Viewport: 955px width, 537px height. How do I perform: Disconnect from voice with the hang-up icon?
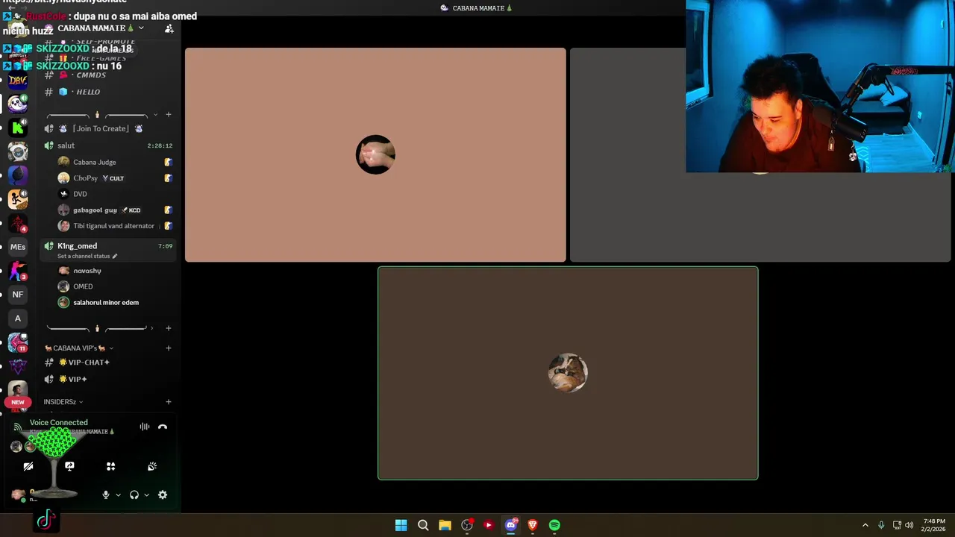coord(163,427)
